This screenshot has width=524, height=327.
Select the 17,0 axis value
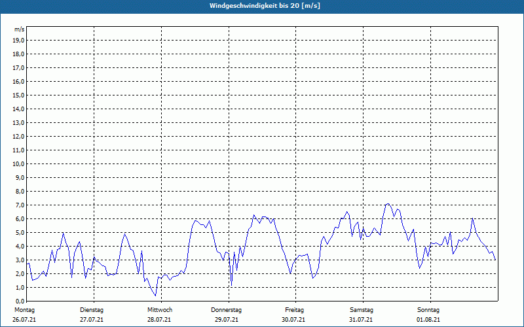click(18, 68)
